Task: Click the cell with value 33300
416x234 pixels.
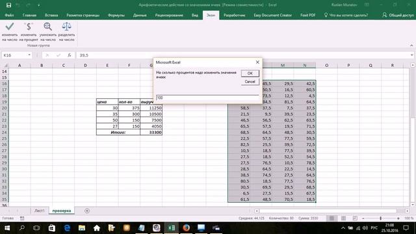Action: (151, 133)
